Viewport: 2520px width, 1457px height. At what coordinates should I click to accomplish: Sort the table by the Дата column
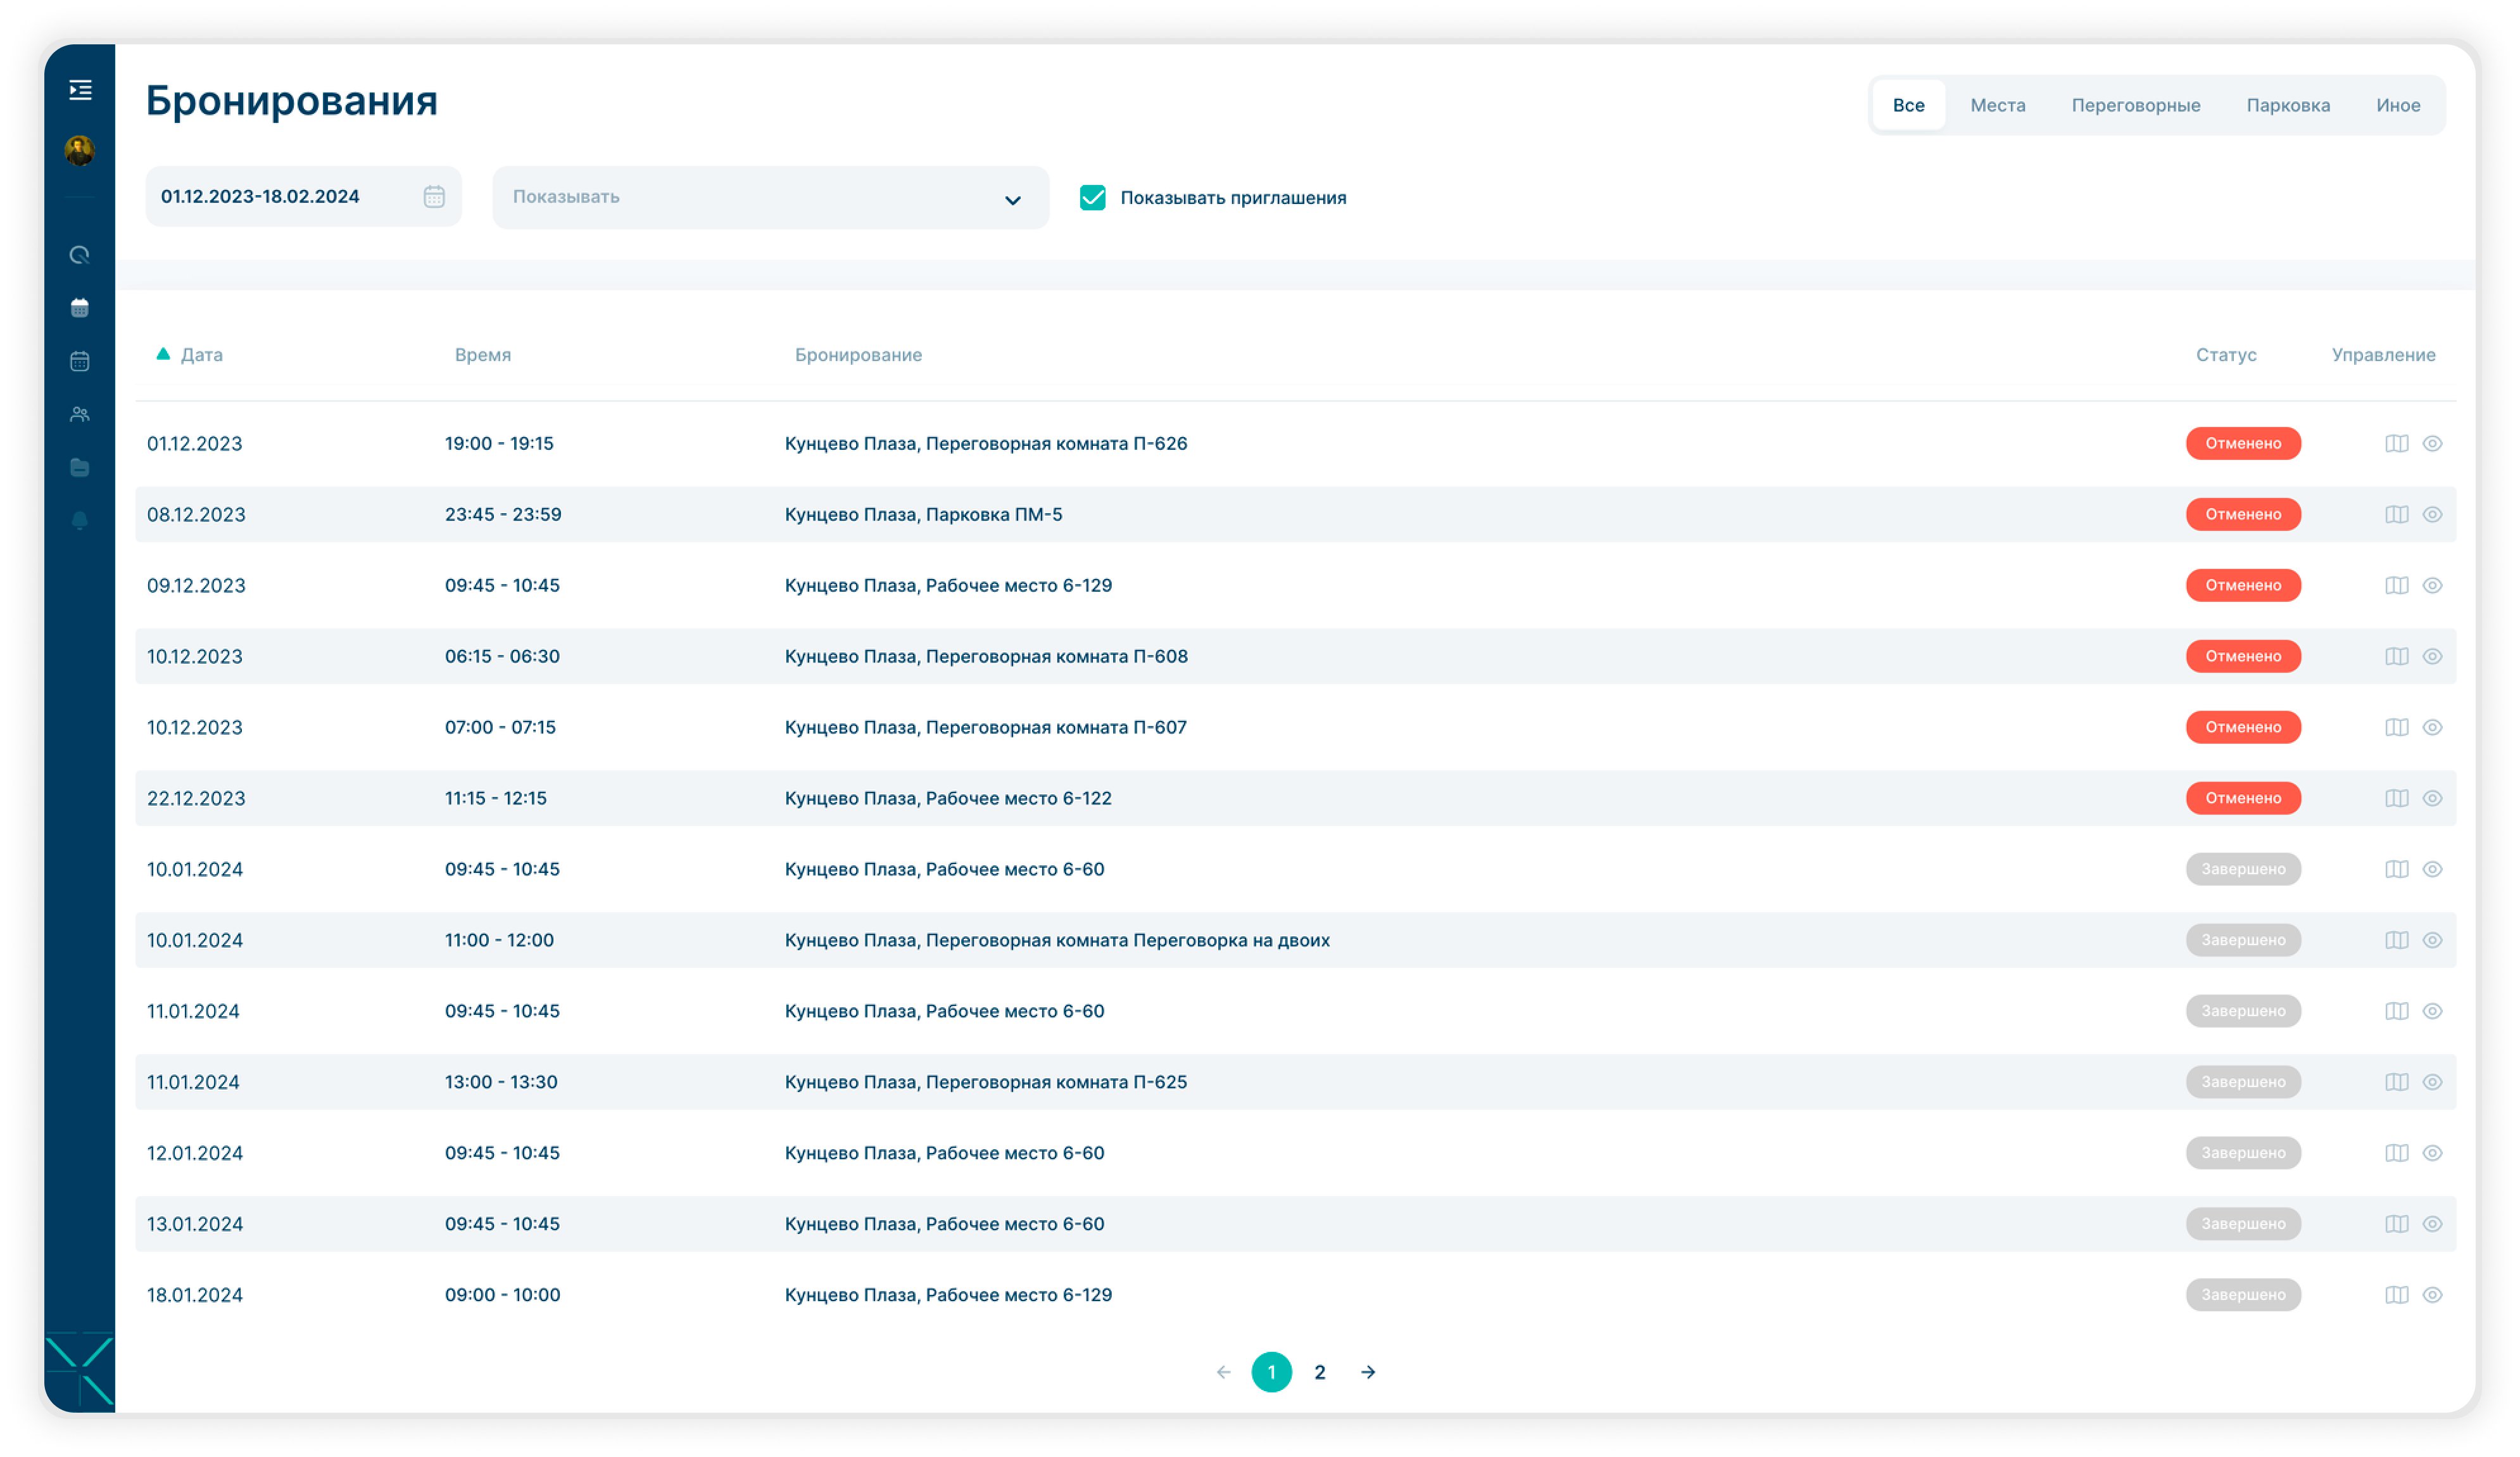pyautogui.click(x=200, y=354)
